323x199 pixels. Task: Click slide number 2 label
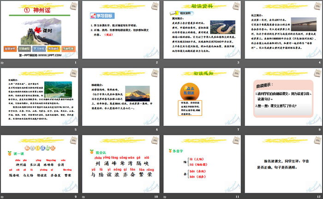(x=157, y=62)
